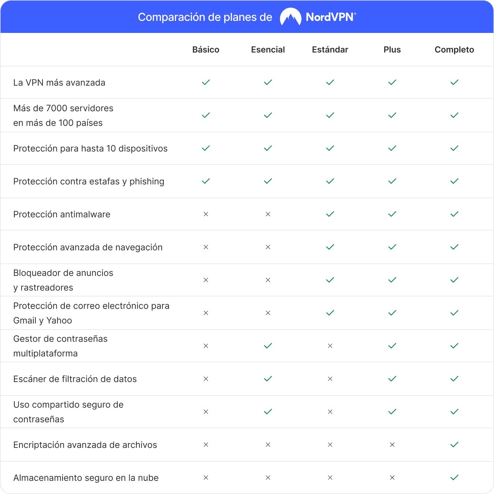This screenshot has width=494, height=494.
Task: Select the Plus plan column header
Action: (x=392, y=50)
